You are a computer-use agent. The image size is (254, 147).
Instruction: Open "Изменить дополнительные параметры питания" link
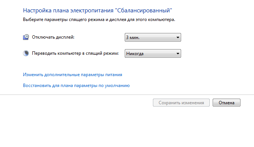click(73, 75)
